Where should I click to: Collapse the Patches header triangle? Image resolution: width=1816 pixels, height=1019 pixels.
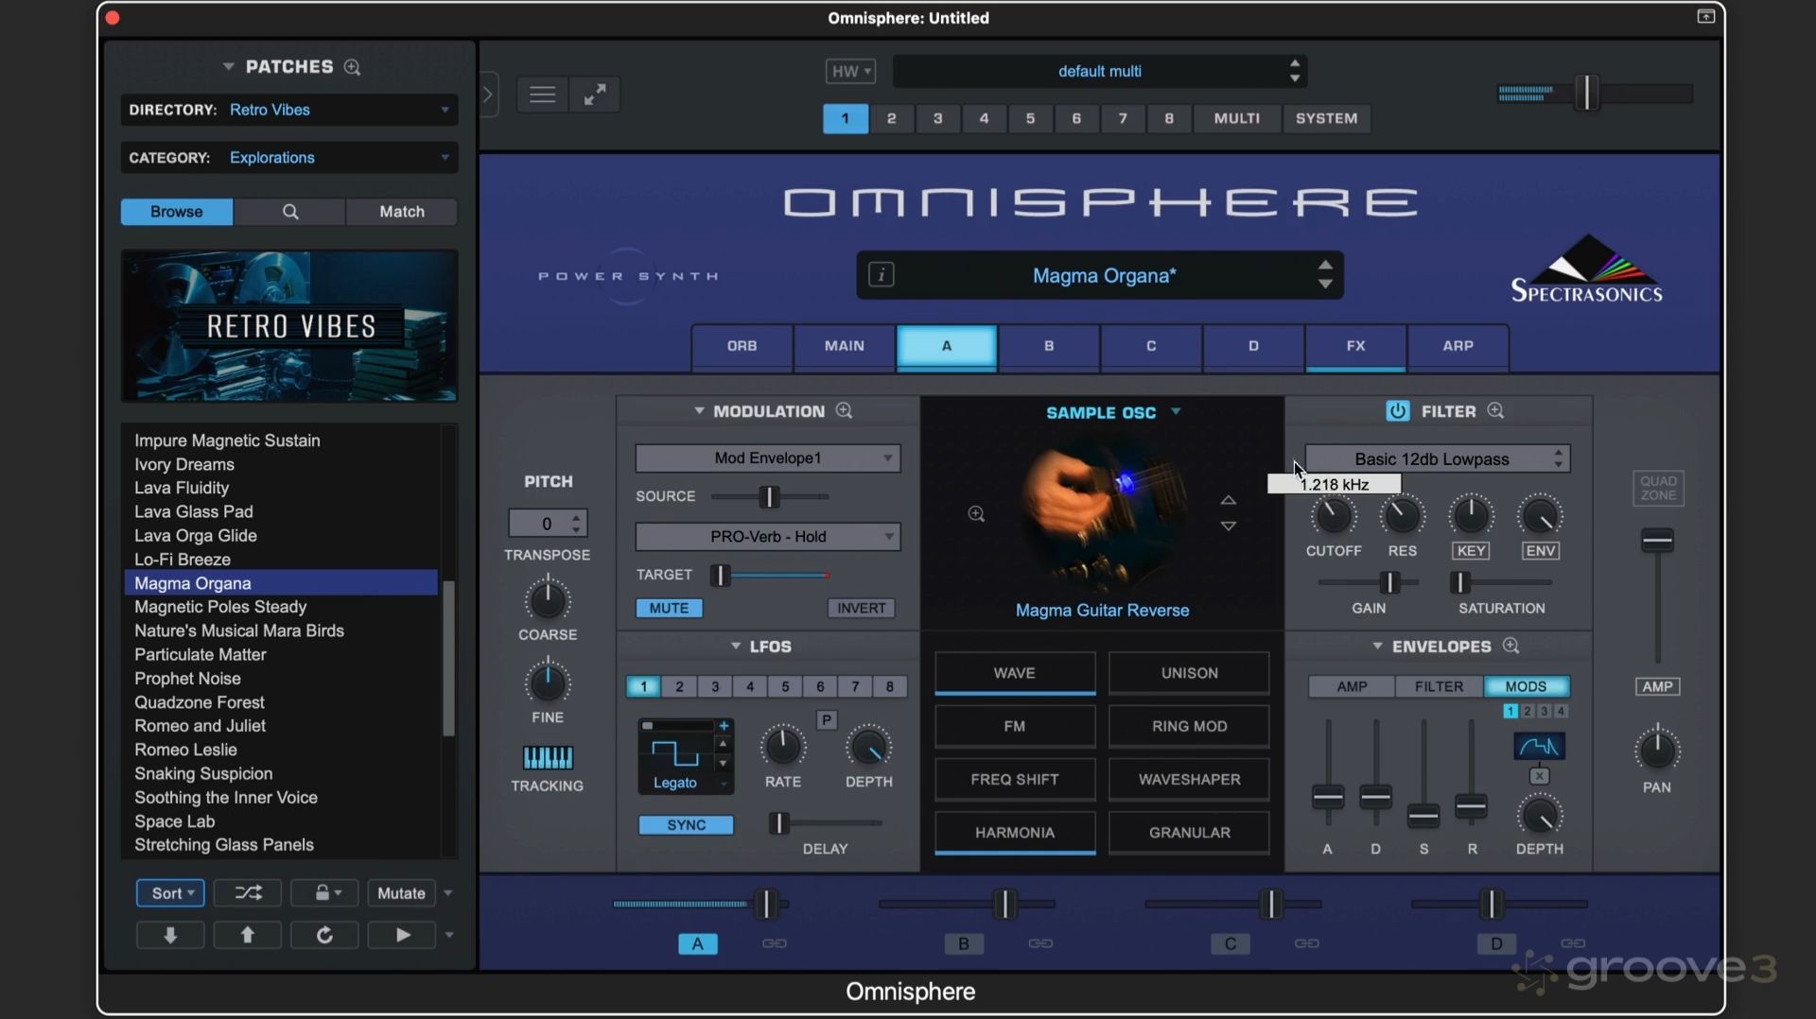coord(228,67)
